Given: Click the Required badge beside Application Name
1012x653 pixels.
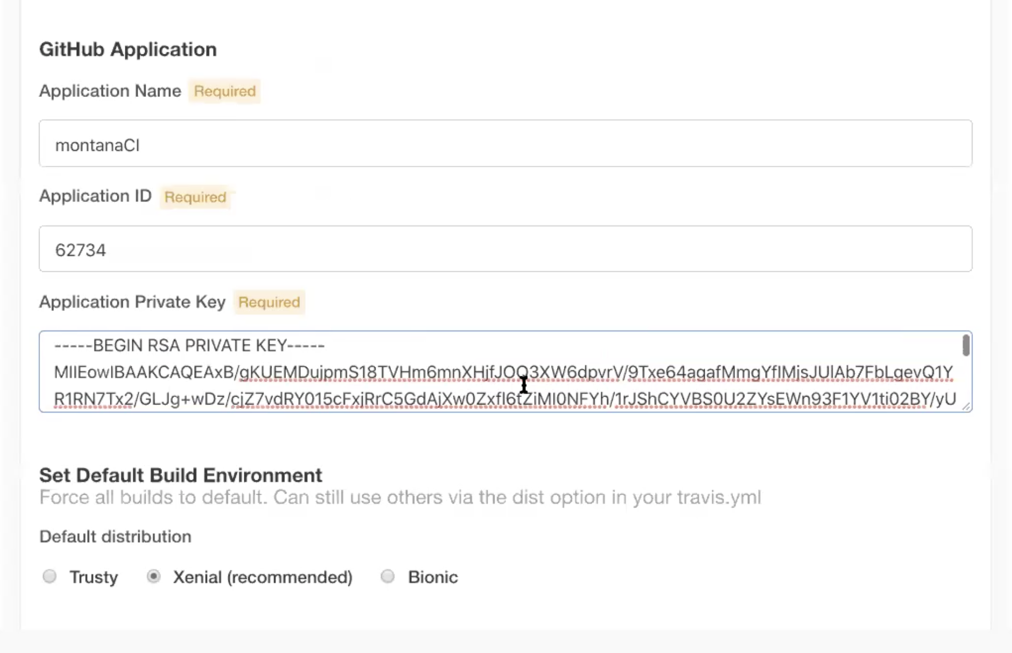Looking at the screenshot, I should coord(225,91).
